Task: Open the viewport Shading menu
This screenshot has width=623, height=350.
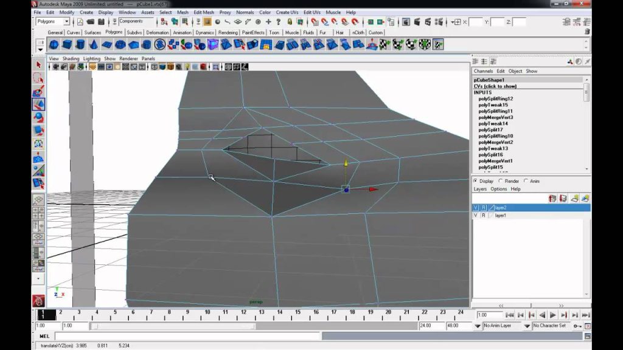Action: tap(71, 58)
